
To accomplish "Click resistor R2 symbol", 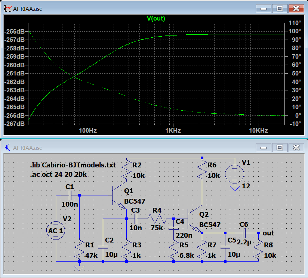I will pyautogui.click(x=126, y=170).
